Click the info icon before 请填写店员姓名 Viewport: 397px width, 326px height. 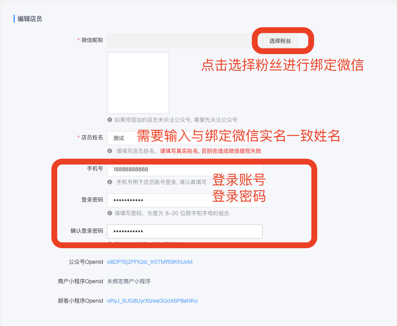point(110,151)
